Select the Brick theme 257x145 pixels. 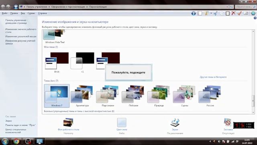[57, 62]
